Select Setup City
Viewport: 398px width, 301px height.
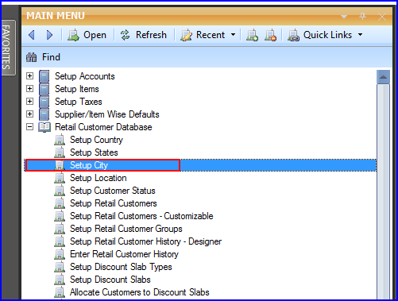[89, 165]
